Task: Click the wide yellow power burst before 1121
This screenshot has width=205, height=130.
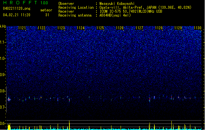Action: [x=9, y=127]
